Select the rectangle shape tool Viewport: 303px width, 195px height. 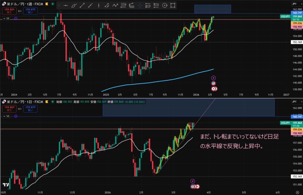(x=173, y=5)
